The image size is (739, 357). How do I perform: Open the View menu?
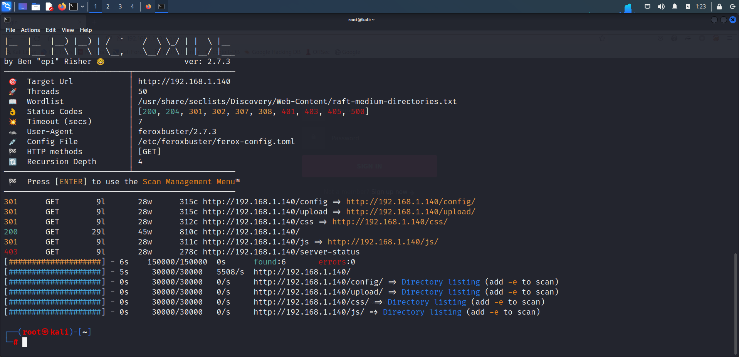68,30
